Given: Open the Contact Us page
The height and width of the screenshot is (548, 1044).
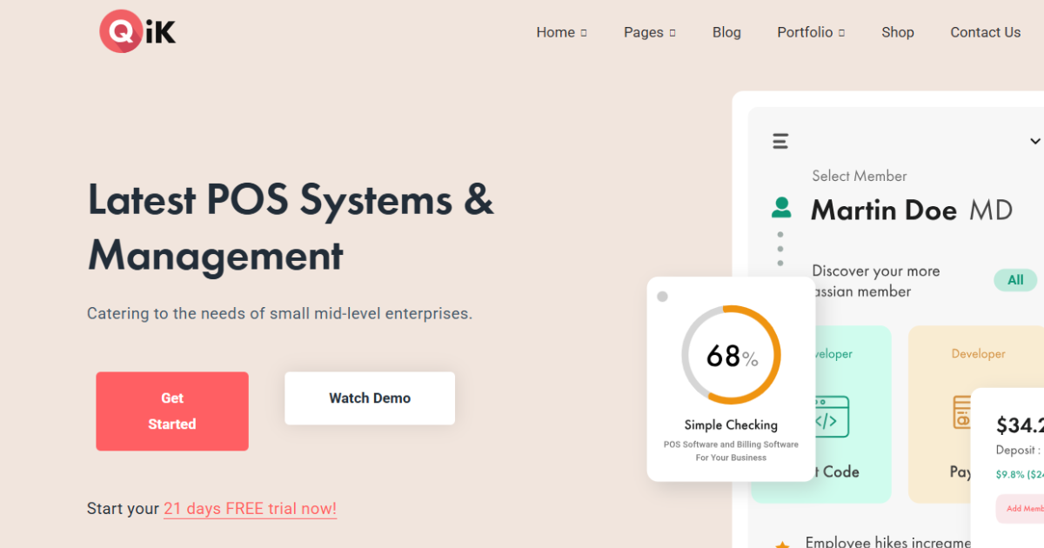Looking at the screenshot, I should click(986, 32).
